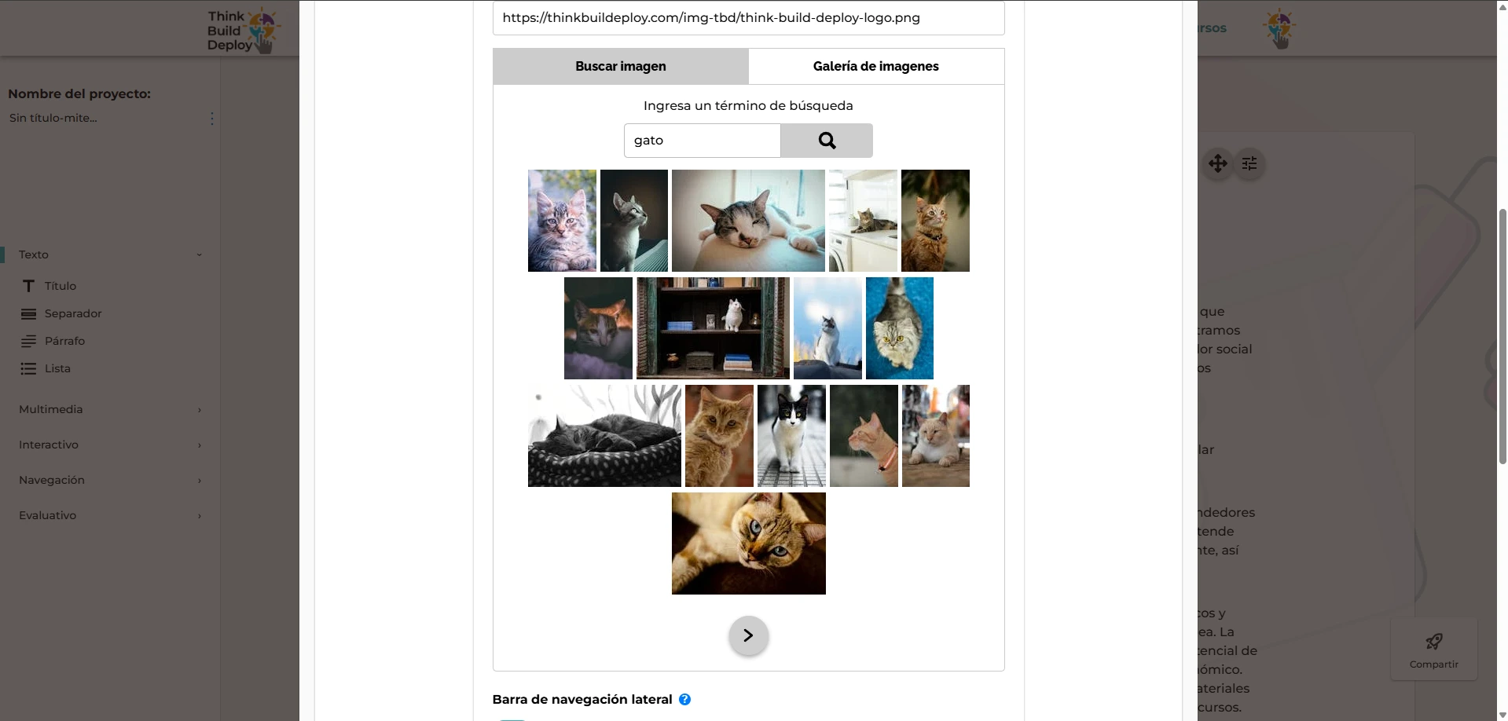The height and width of the screenshot is (721, 1508).
Task: Open the sliders settings icon
Action: pyautogui.click(x=1249, y=163)
